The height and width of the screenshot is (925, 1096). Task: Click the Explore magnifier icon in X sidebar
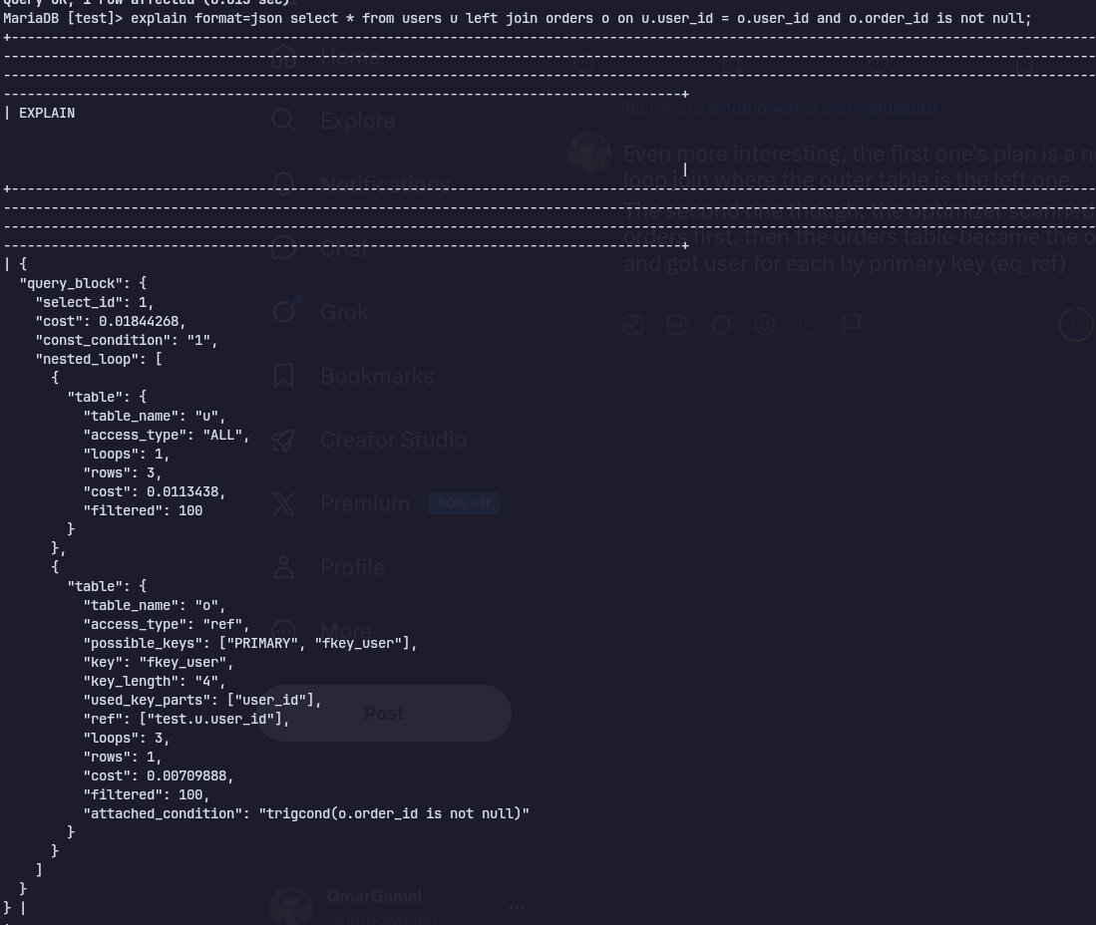[283, 121]
